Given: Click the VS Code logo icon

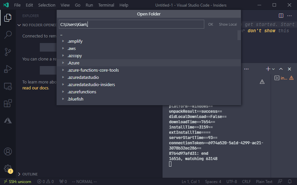Looking at the screenshot, I should 6,5.
